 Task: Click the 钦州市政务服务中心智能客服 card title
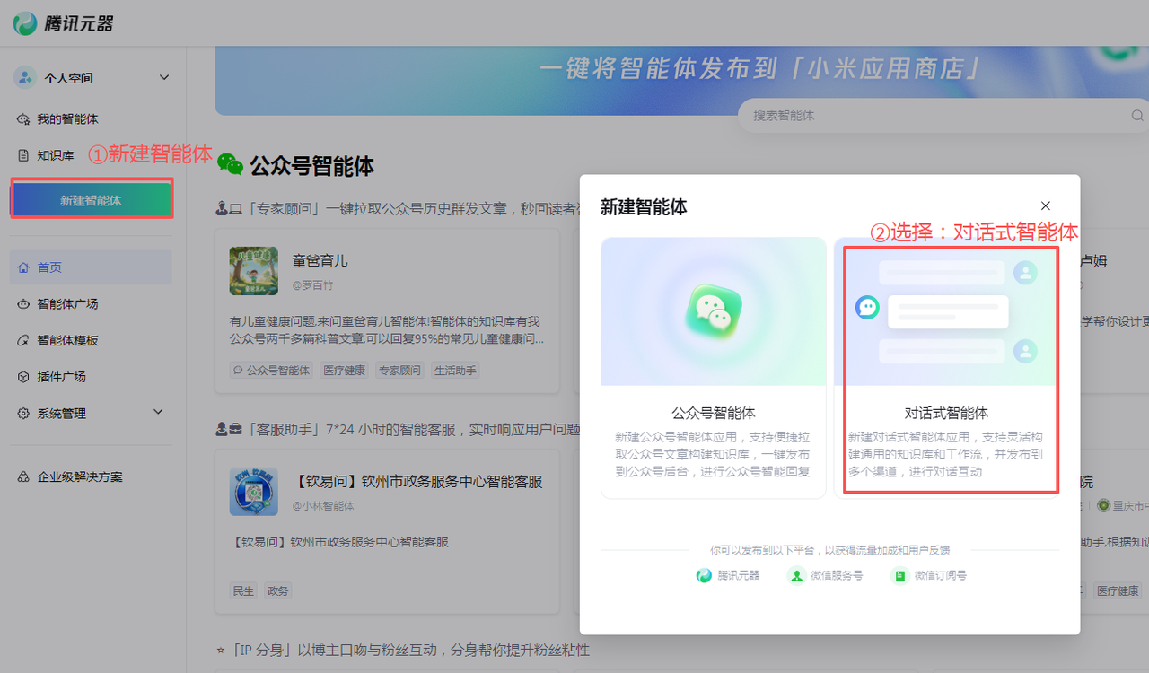417,482
